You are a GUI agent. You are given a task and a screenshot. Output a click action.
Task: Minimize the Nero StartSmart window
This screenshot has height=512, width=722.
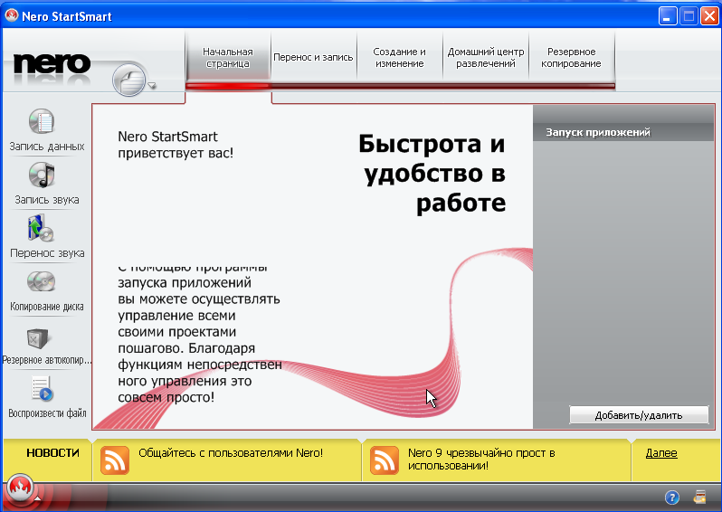pos(667,16)
